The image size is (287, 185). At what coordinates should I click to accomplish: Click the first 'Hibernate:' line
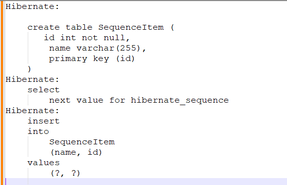pyautogui.click(x=32, y=6)
